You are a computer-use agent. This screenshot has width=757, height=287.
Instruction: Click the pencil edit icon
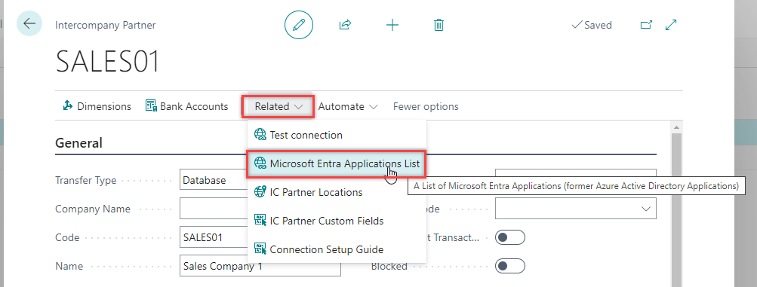point(299,25)
